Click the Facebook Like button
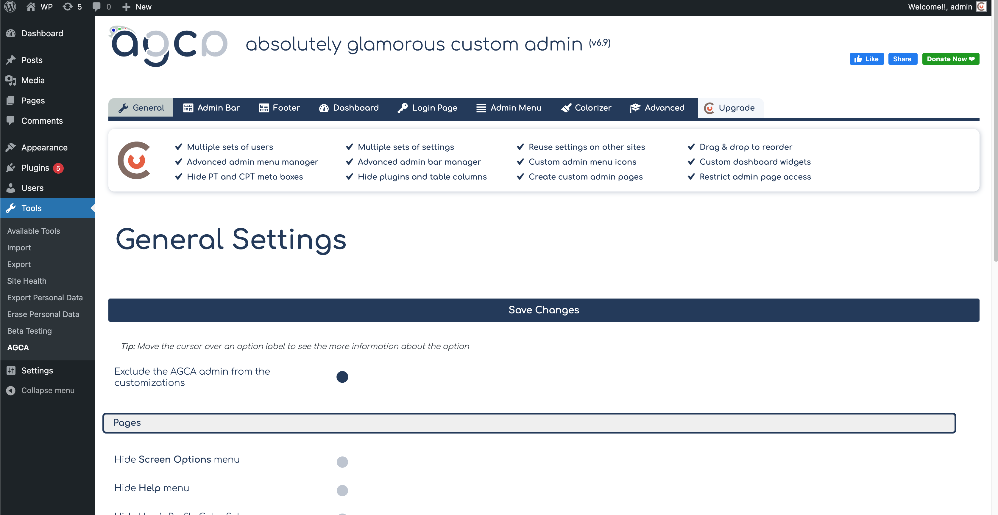This screenshot has height=515, width=998. 867,59
